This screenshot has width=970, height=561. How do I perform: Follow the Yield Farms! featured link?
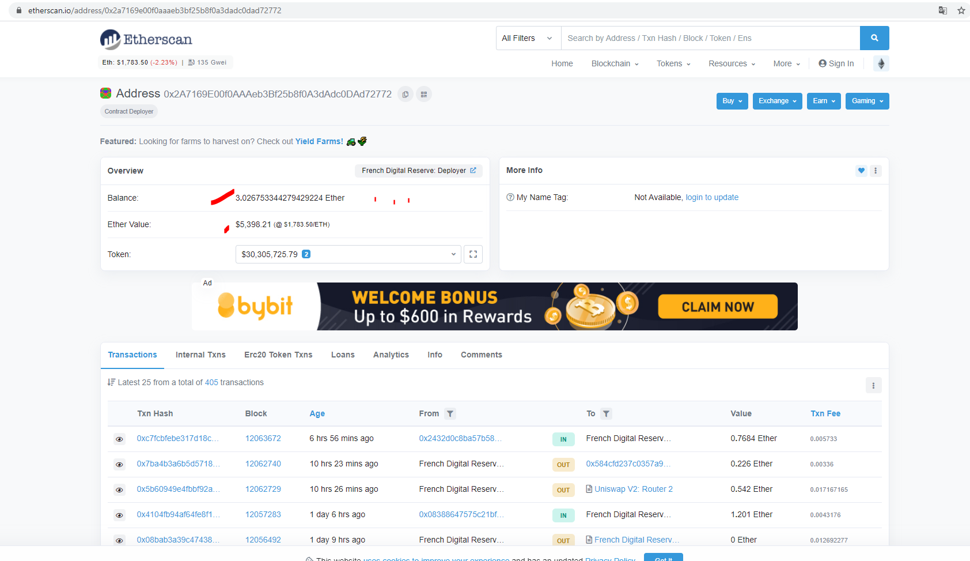click(x=319, y=141)
